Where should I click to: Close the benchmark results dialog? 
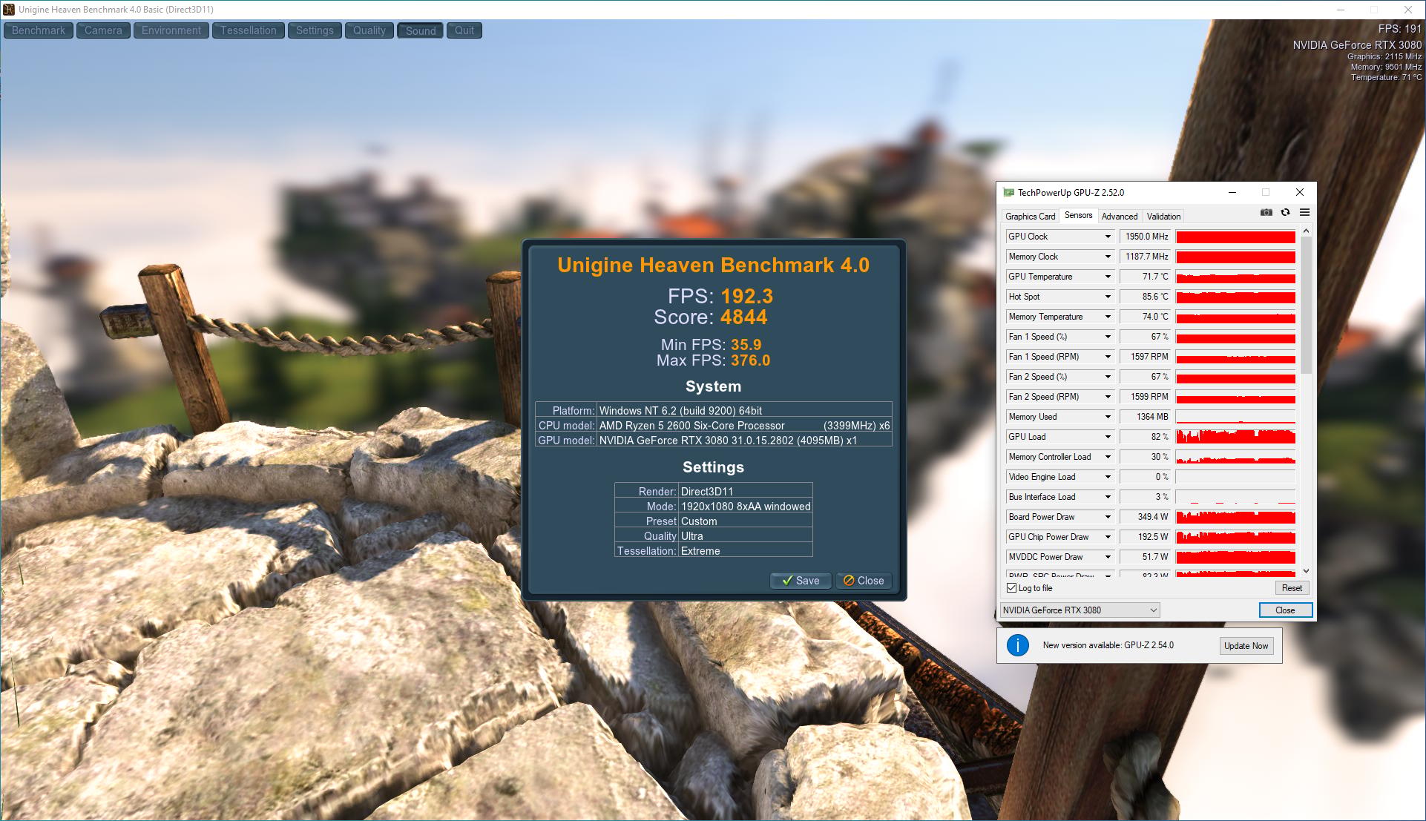coord(864,581)
